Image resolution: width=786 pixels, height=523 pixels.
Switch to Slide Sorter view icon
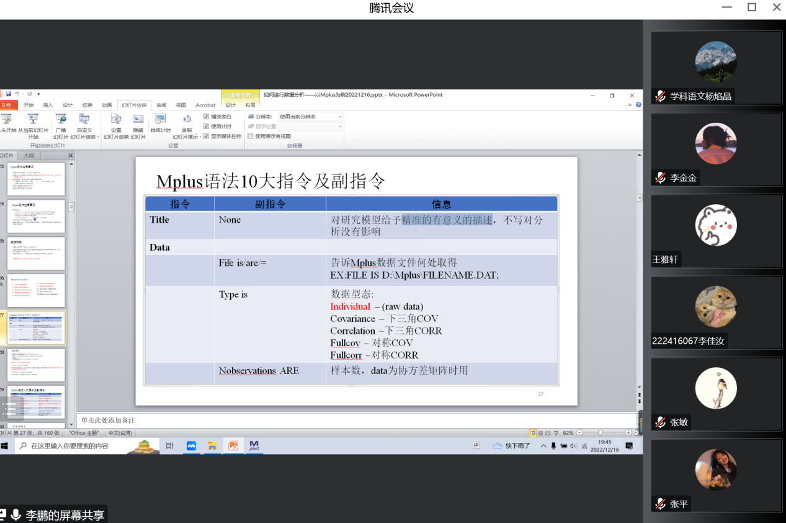541,433
